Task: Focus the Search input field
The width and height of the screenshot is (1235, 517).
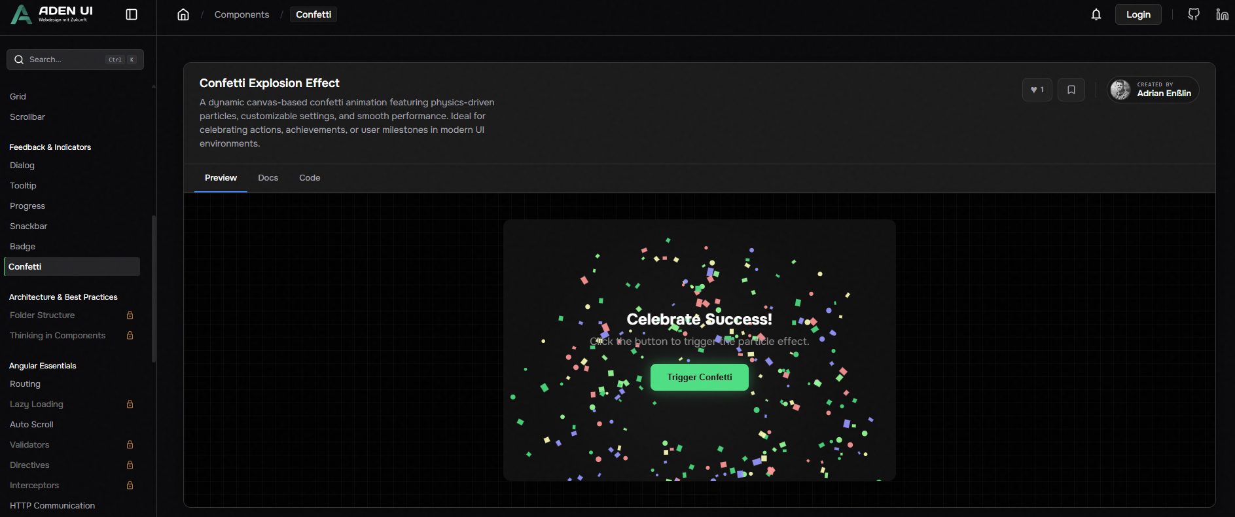Action: coord(75,60)
